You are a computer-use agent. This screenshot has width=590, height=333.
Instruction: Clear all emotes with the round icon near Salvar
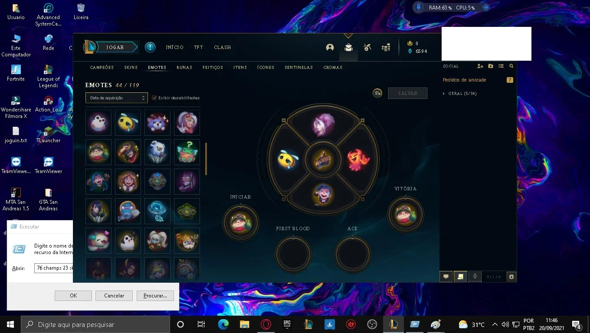tap(377, 93)
